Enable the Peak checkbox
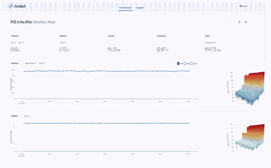 [x=185, y=63]
